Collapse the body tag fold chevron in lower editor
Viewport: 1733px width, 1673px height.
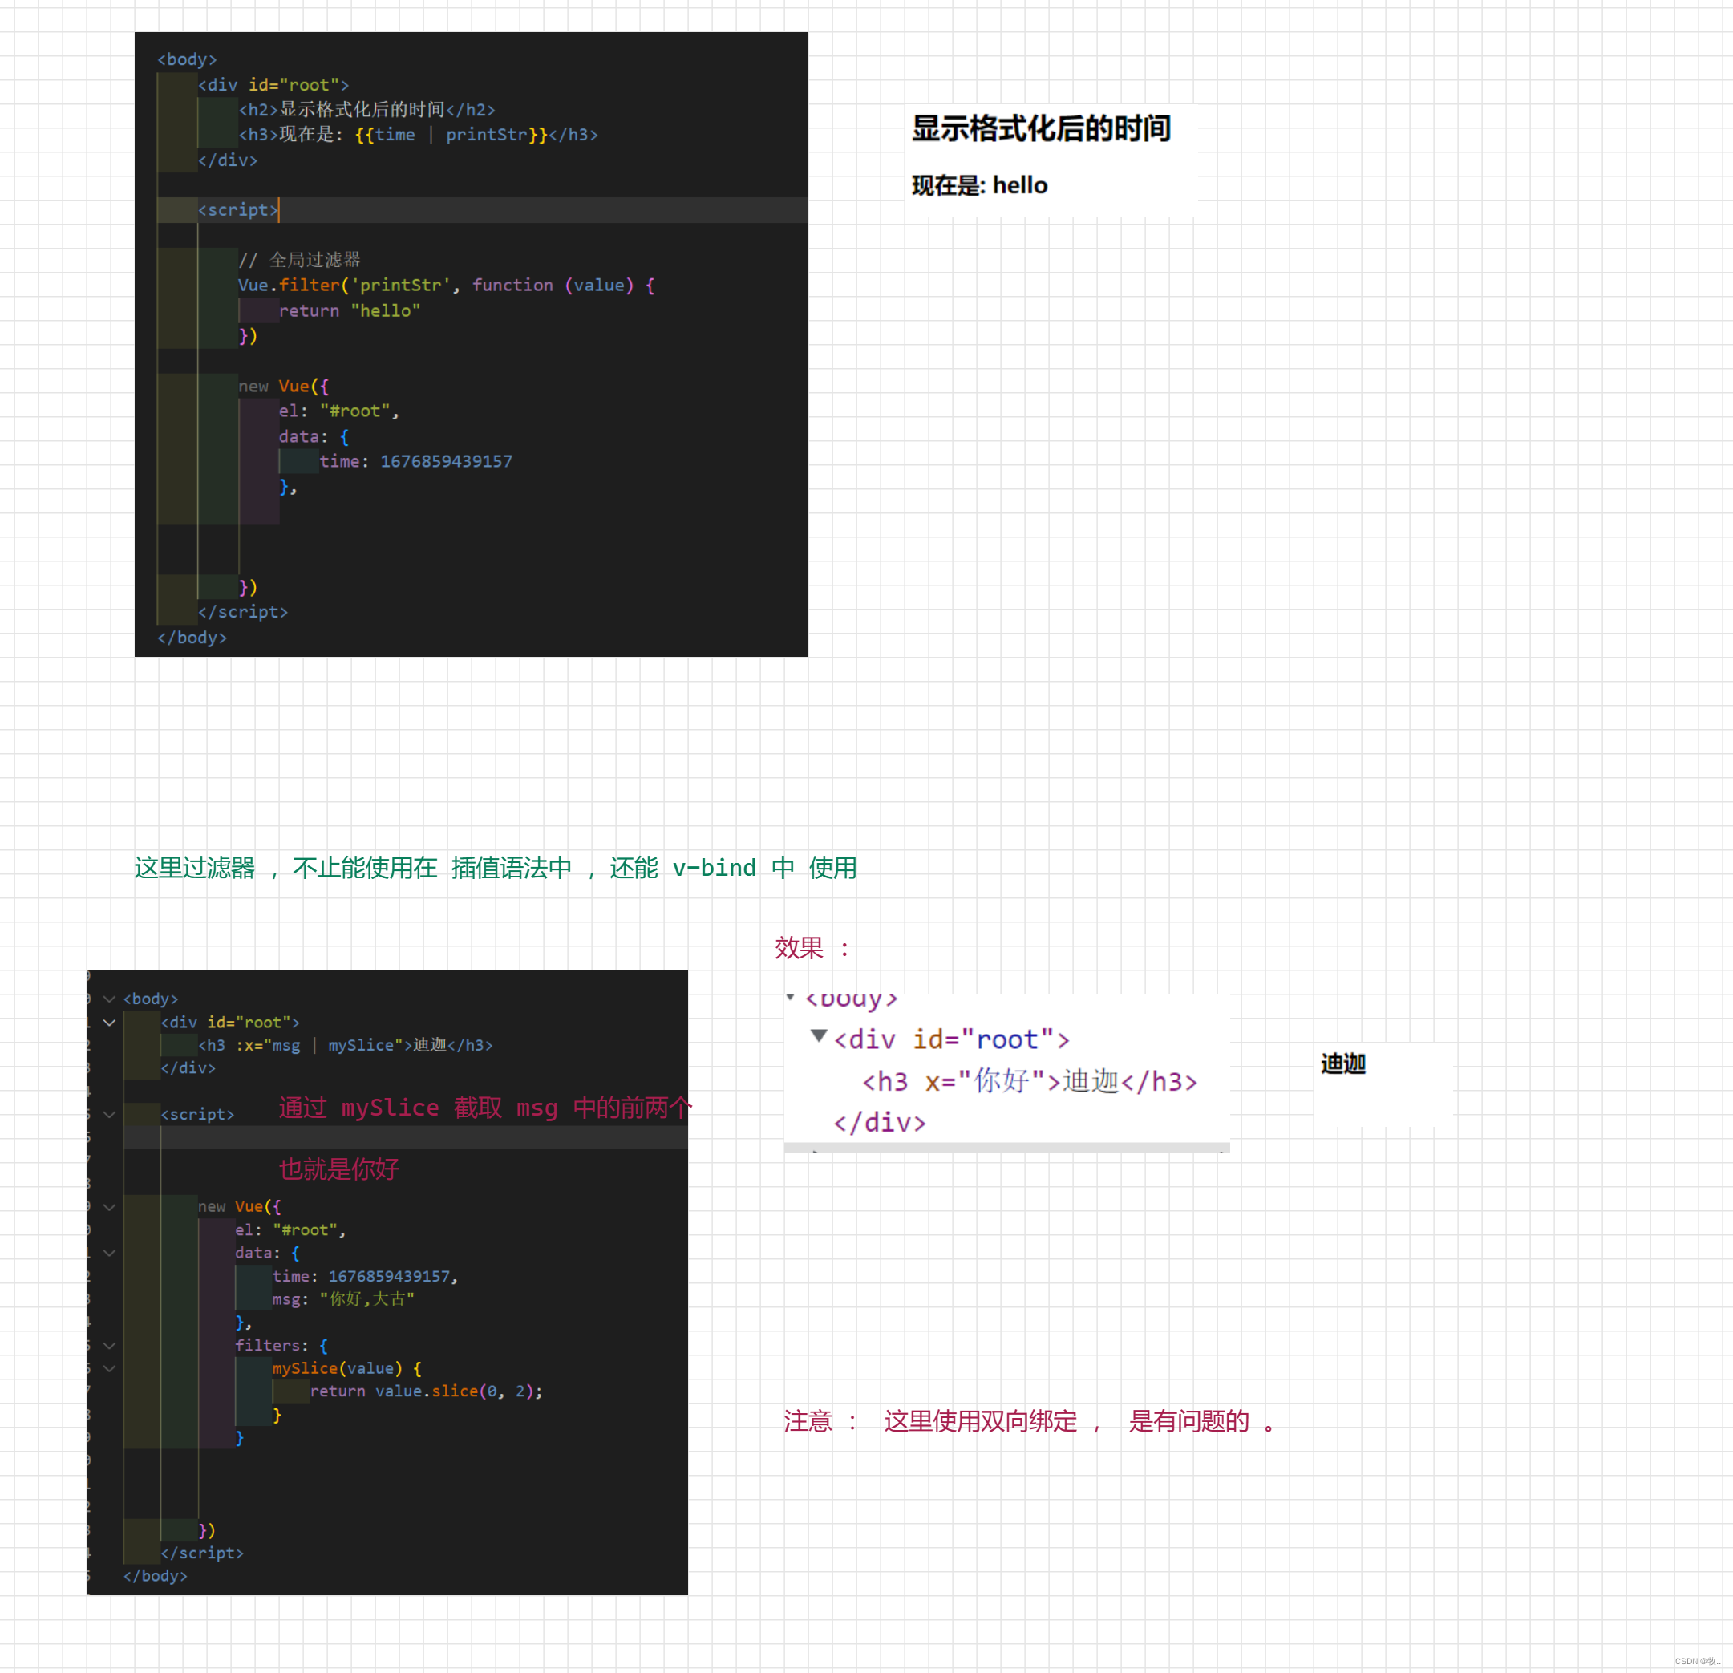pyautogui.click(x=110, y=999)
